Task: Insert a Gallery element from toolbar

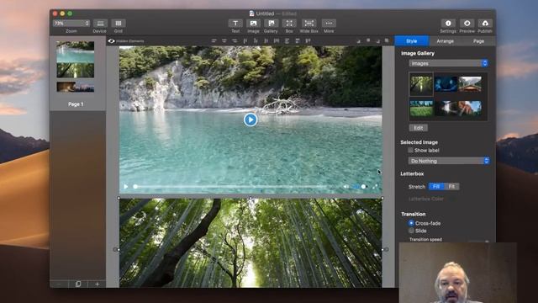Action: (x=271, y=24)
